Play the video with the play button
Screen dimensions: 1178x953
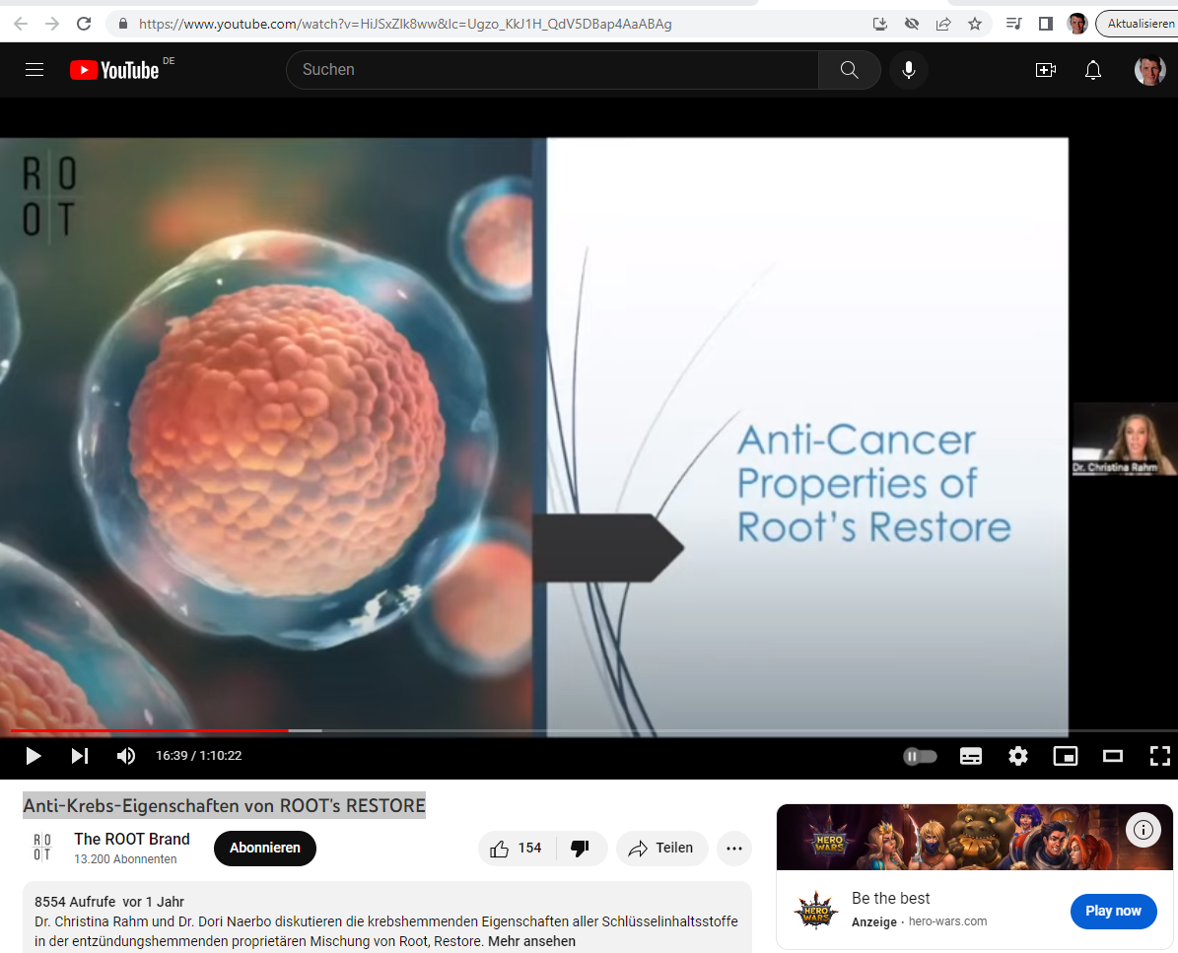(34, 756)
